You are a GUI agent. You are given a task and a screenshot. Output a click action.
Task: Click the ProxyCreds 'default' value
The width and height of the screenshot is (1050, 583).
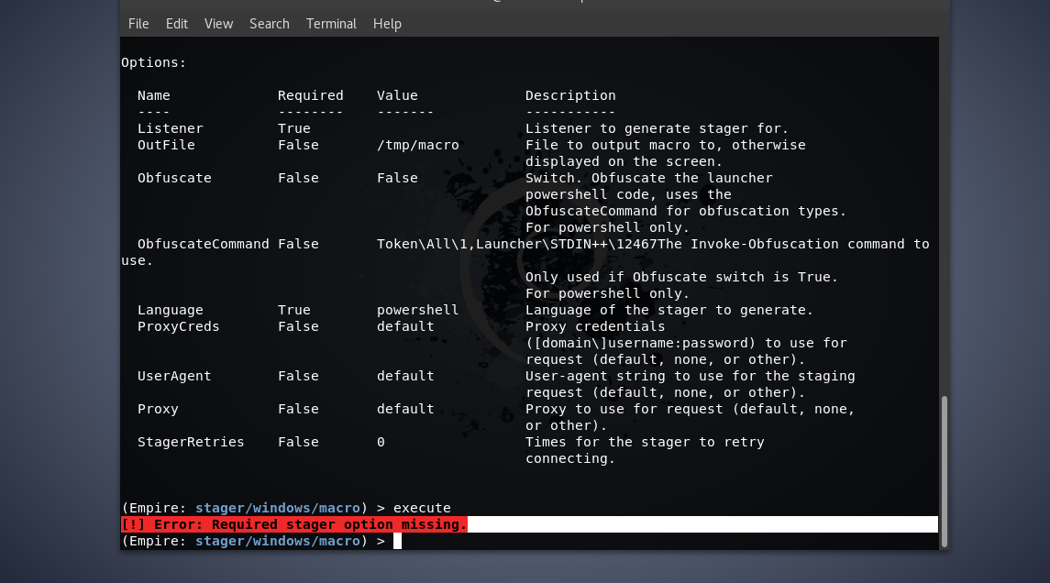(x=405, y=326)
